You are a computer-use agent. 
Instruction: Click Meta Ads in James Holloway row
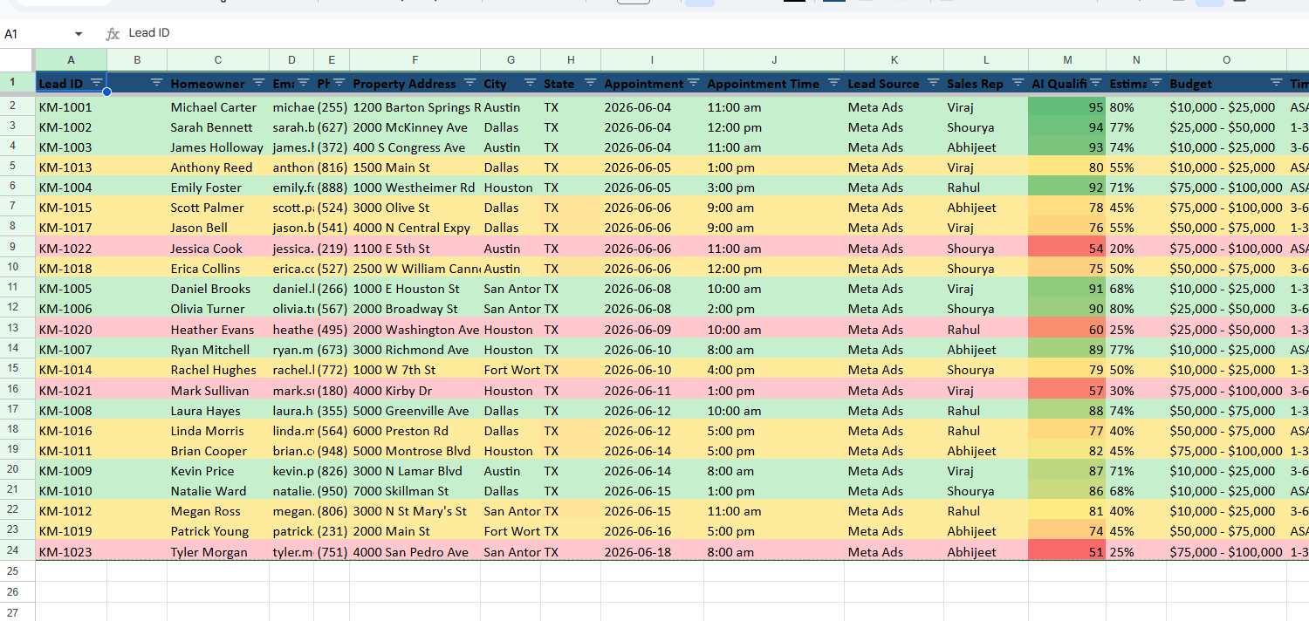coord(894,147)
